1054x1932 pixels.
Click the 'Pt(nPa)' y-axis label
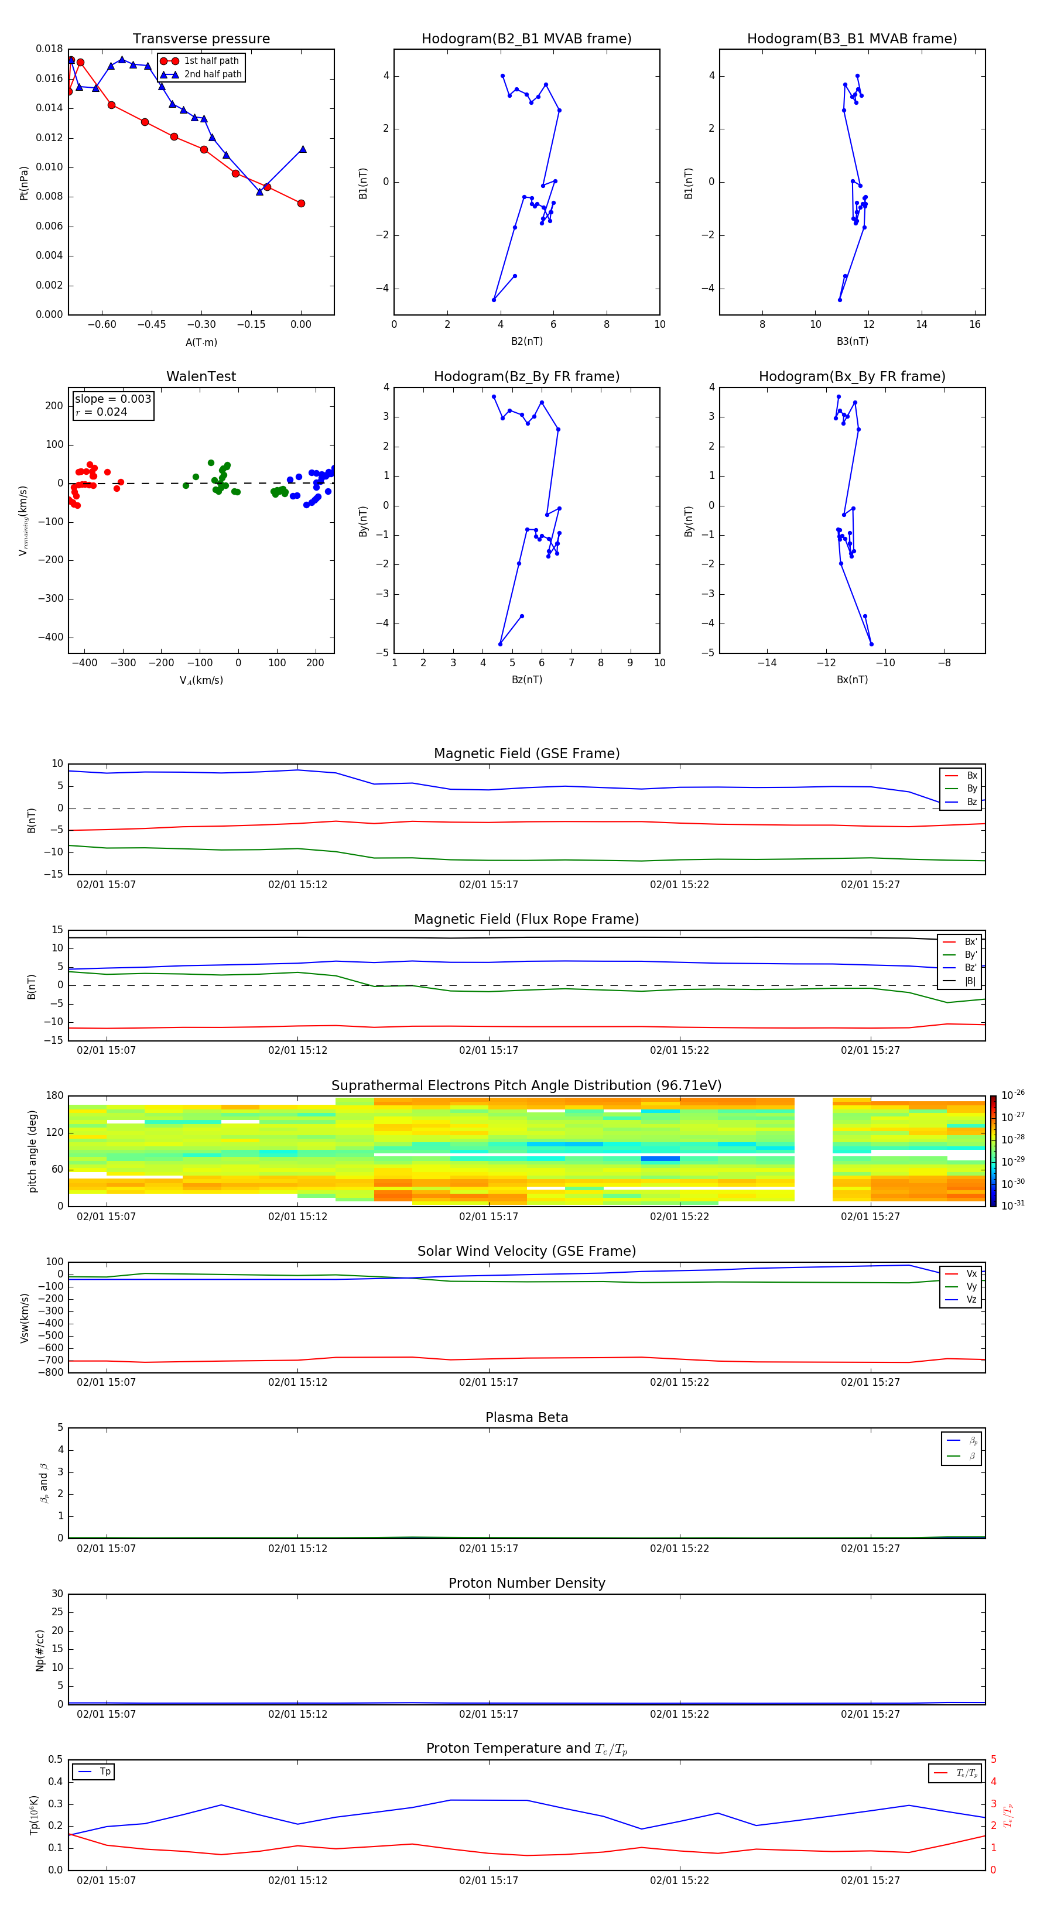click(24, 183)
